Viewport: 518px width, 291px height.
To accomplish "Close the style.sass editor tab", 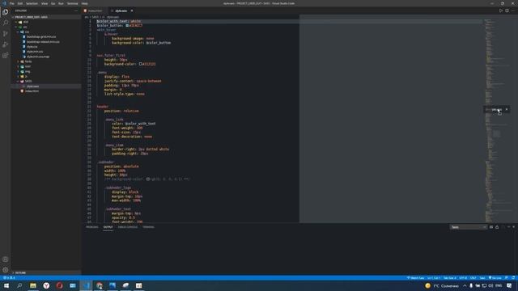I will [132, 11].
